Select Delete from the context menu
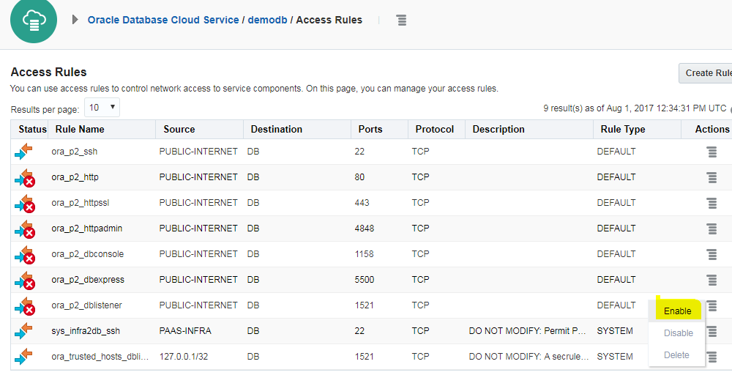Screen dimensions: 732x375 click(x=676, y=355)
